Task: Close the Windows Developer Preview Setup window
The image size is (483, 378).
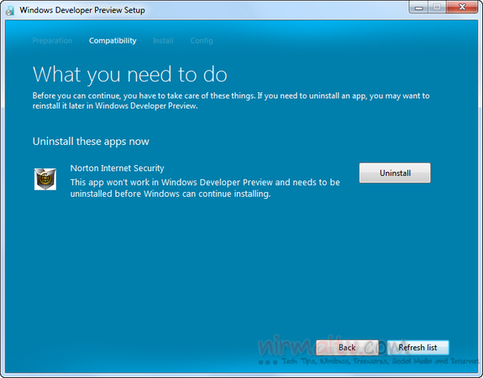Action: click(x=462, y=7)
